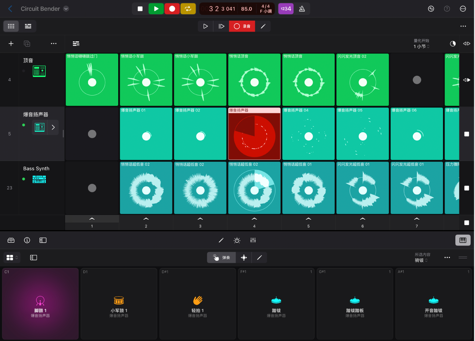This screenshot has height=341, width=475.
Task: Select the 弹奏 play mode
Action: pyautogui.click(x=221, y=257)
